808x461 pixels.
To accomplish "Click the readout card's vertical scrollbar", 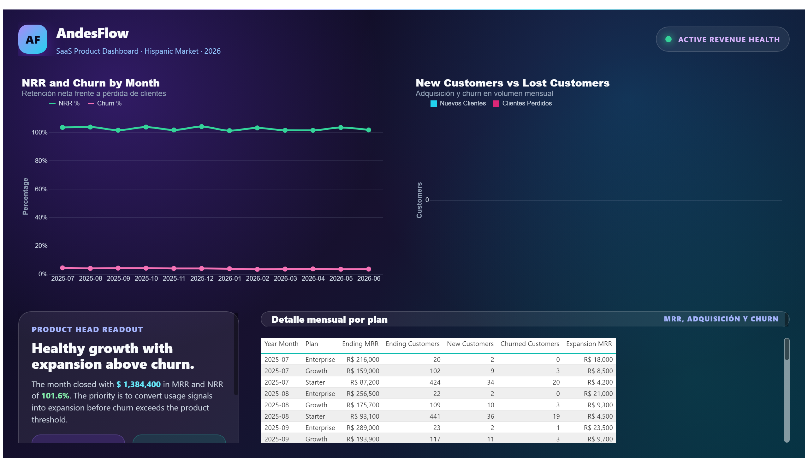I will tap(236, 354).
